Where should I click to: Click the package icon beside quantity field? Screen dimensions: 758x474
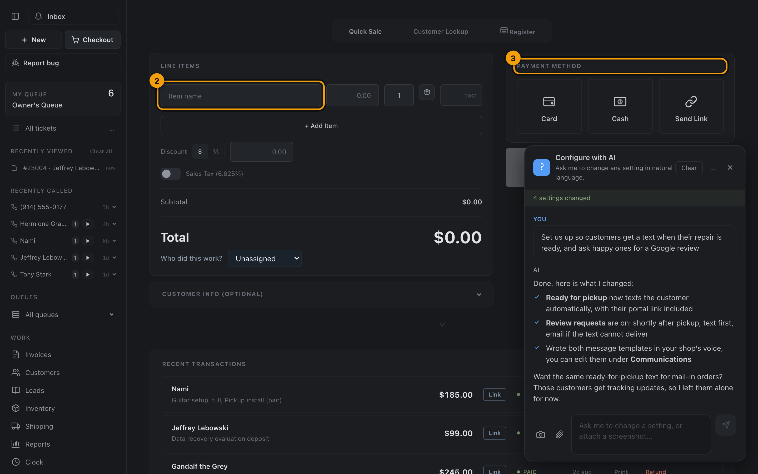(x=427, y=92)
